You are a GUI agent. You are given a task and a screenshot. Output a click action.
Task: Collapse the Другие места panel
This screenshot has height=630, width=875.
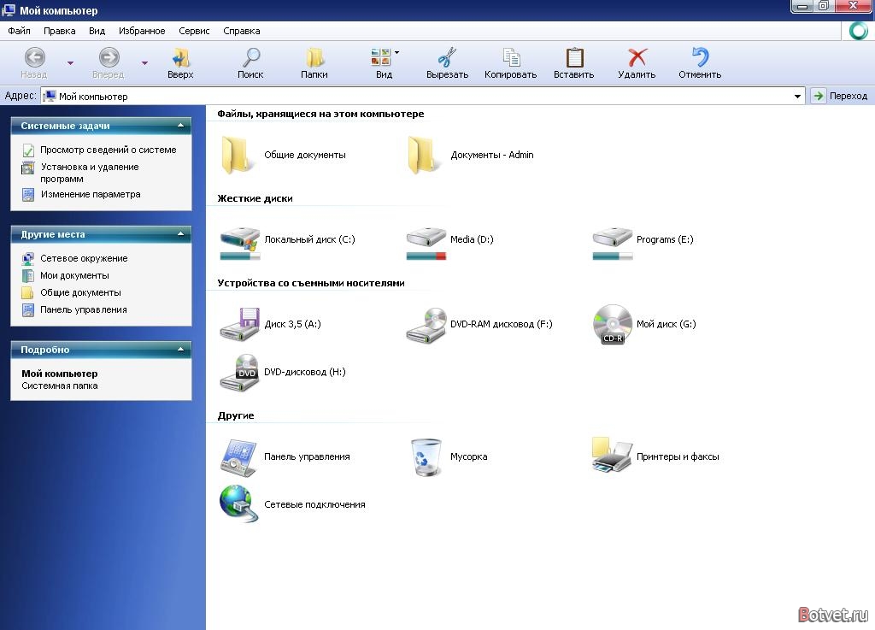[x=180, y=234]
